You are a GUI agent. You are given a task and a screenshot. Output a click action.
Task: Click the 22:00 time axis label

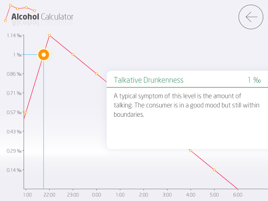coord(49,195)
